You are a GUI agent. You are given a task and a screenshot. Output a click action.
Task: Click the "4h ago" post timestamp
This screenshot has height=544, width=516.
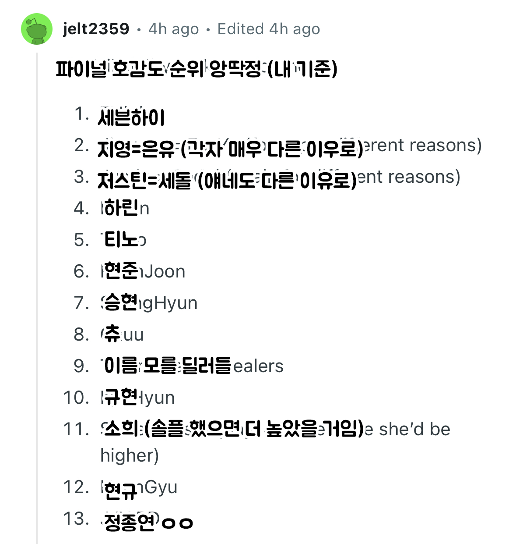[x=173, y=29]
